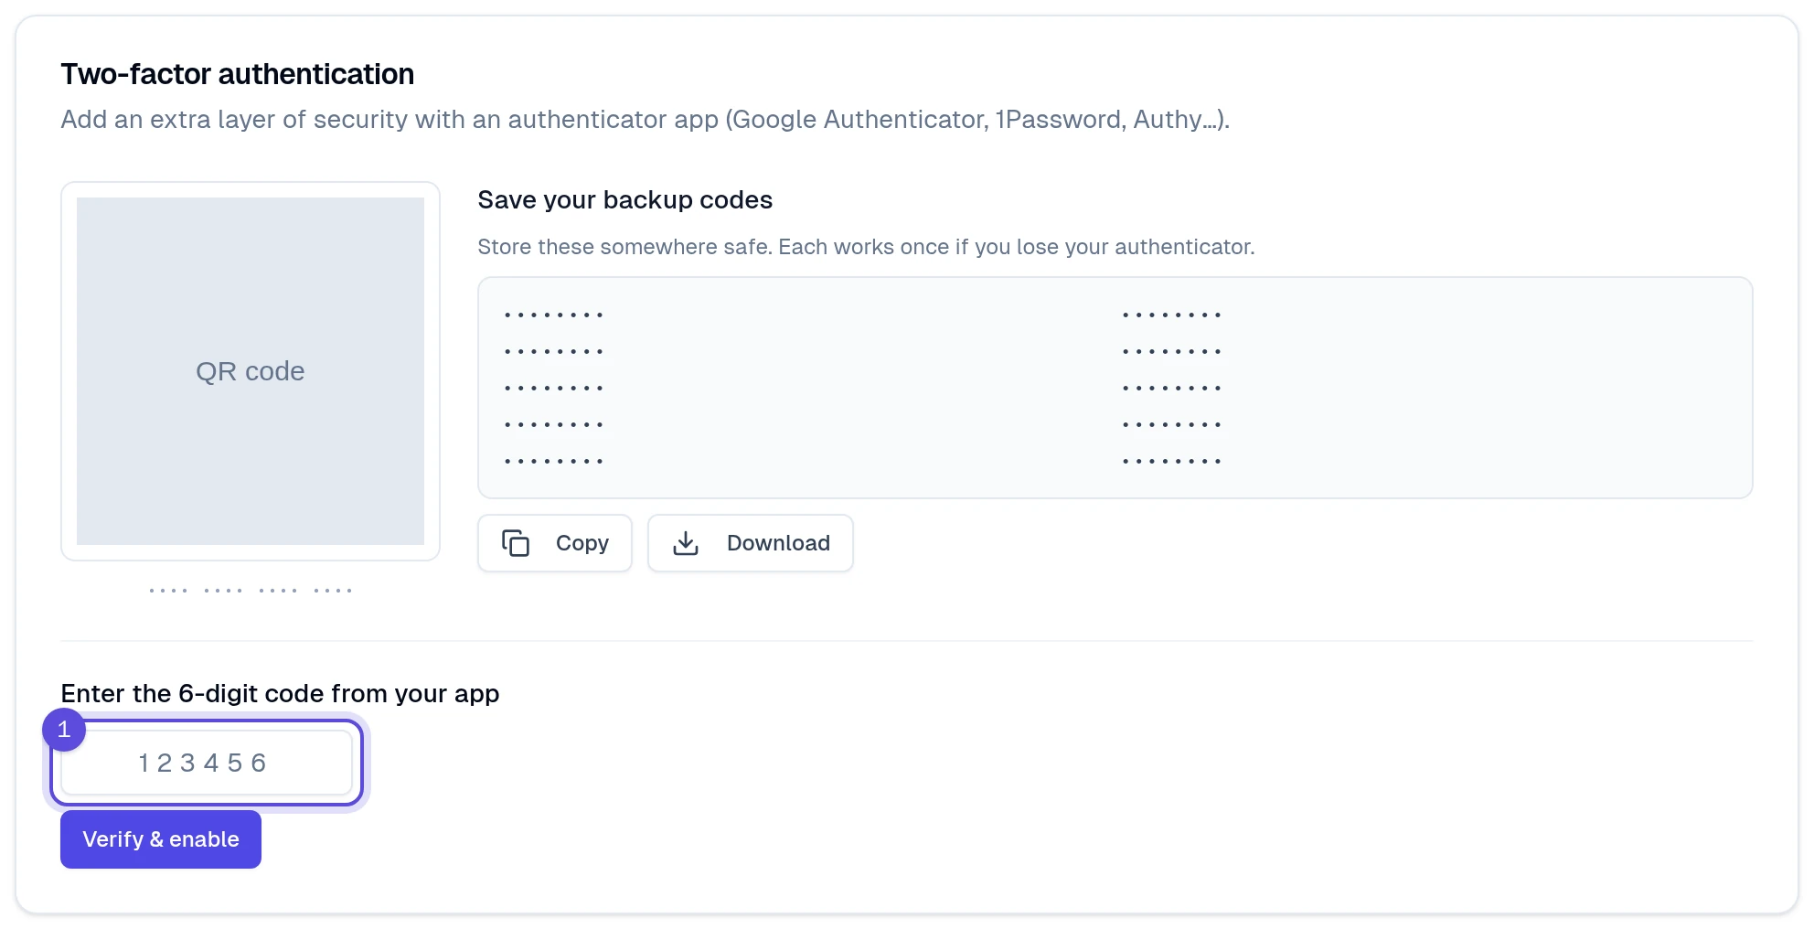1814x929 pixels.
Task: Click the Verify & enable button
Action: click(161, 839)
